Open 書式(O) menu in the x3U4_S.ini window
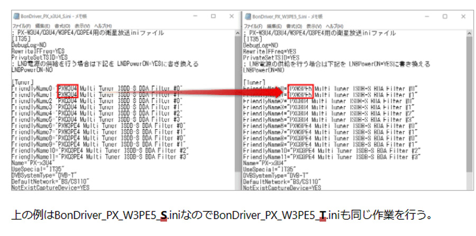The width and height of the screenshot is (476, 236). click(62, 26)
